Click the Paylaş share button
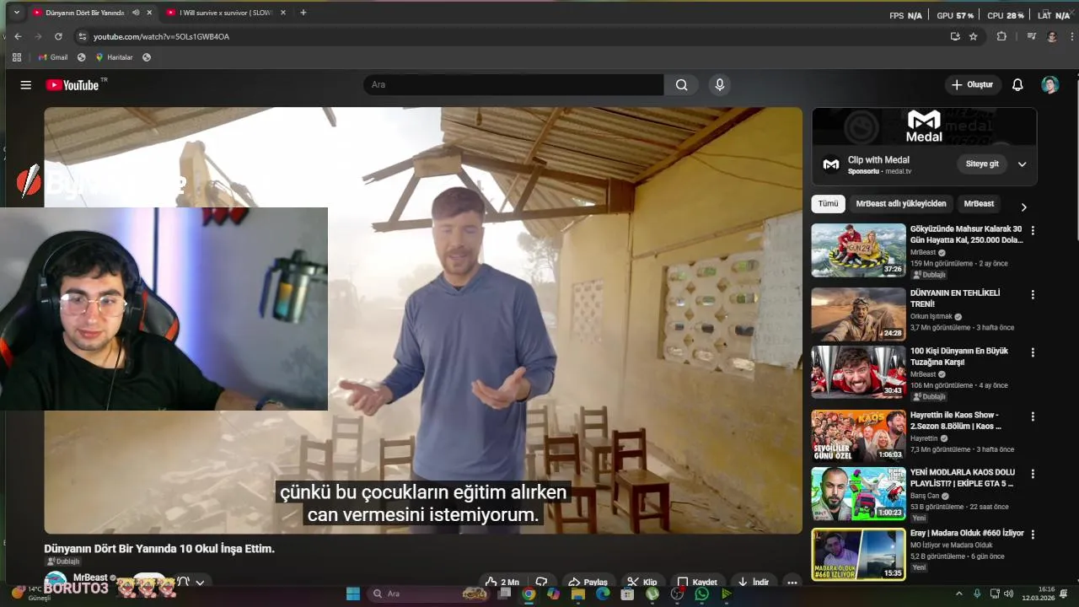Image resolution: width=1079 pixels, height=607 pixels. click(x=588, y=582)
